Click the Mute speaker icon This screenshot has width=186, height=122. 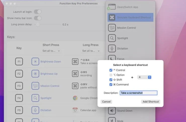[x=112, y=120]
